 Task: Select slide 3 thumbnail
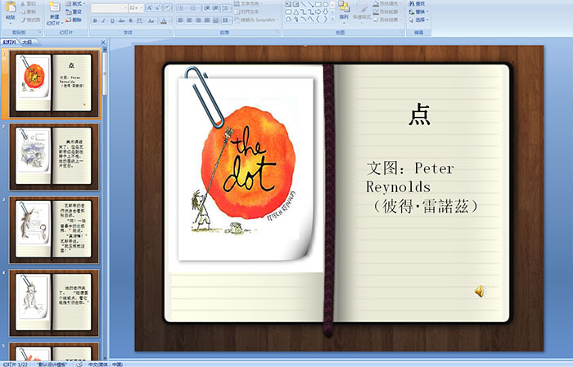[x=54, y=230]
